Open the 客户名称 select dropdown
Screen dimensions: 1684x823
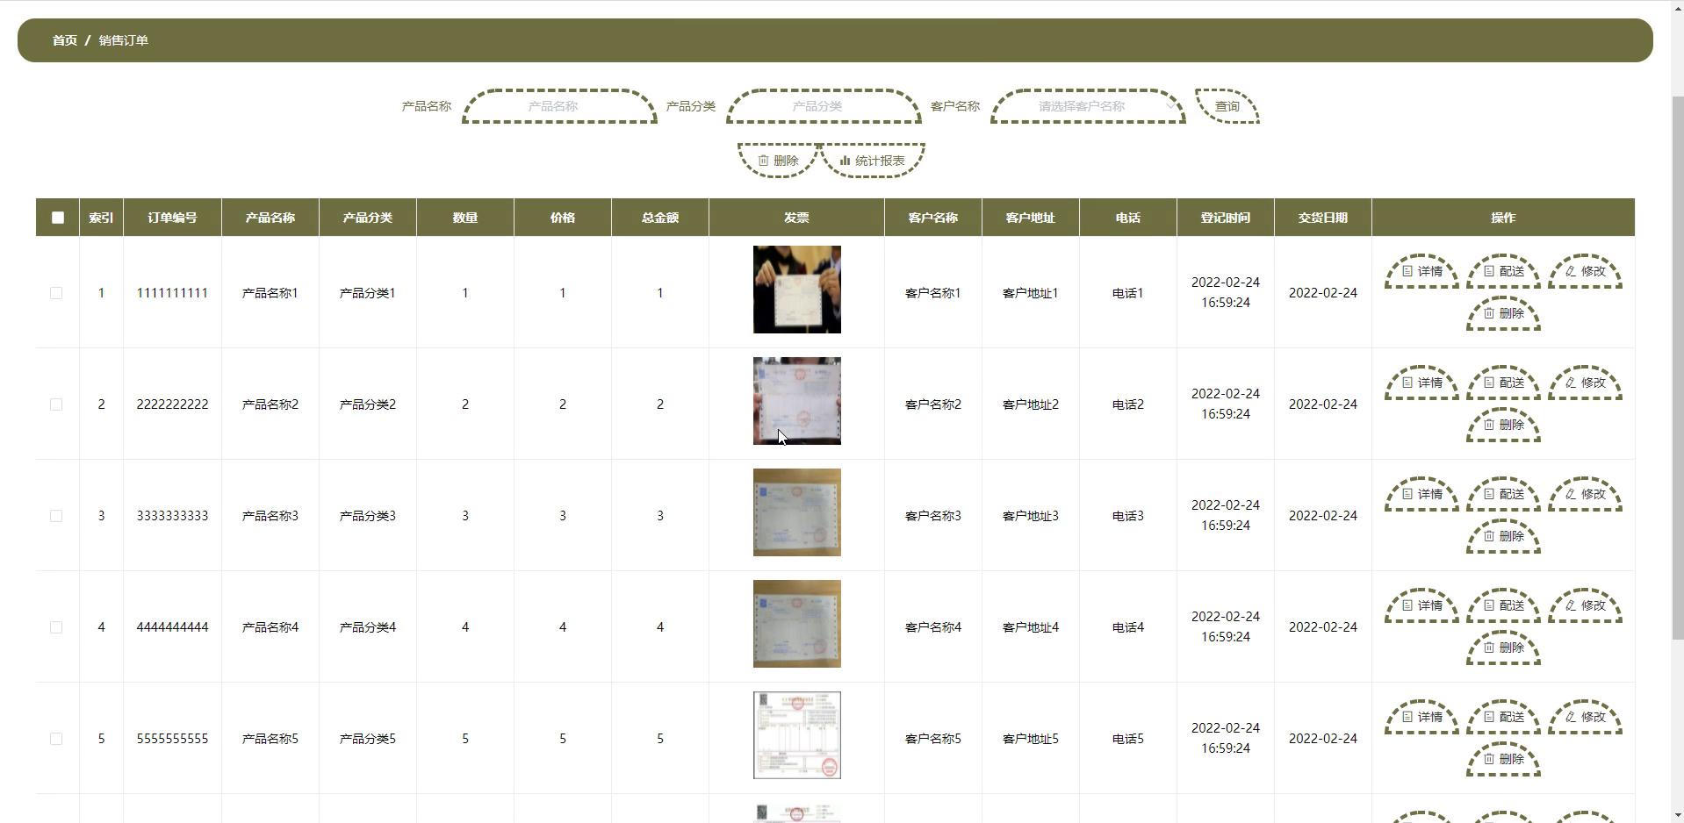click(1089, 106)
